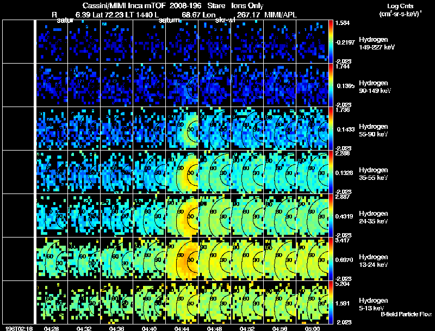Click the 267.17 longitude value in header
This screenshot has height=331, width=435.
[248, 15]
